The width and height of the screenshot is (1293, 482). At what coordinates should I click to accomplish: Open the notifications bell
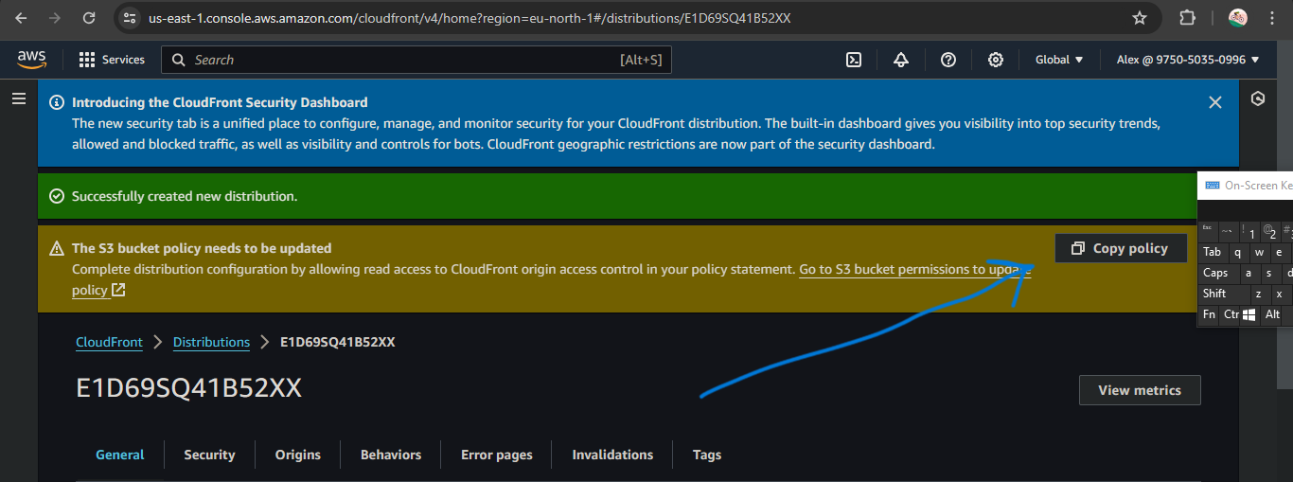tap(901, 60)
